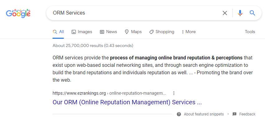Image resolution: width=265 pixels, height=121 pixels.
Task: Switch to the Images tab
Action: pyautogui.click(x=82, y=32)
